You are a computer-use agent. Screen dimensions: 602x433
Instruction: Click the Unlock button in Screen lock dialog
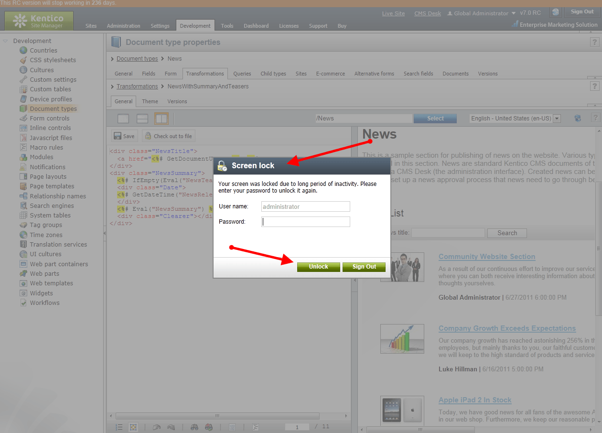(319, 267)
